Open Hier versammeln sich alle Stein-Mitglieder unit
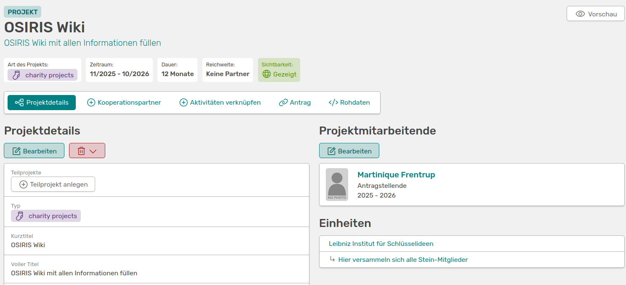This screenshot has width=626, height=285. pos(403,260)
